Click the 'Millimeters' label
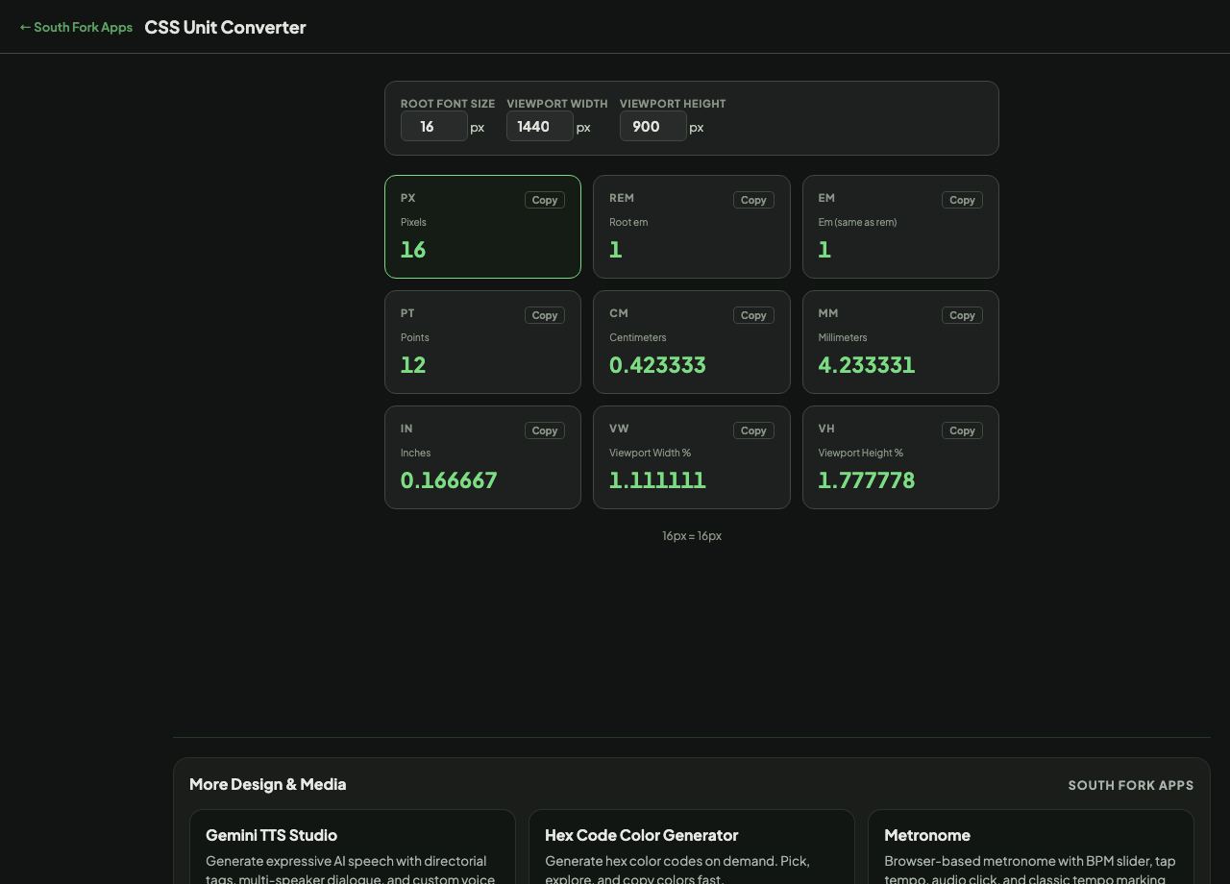This screenshot has height=884, width=1230. [843, 337]
